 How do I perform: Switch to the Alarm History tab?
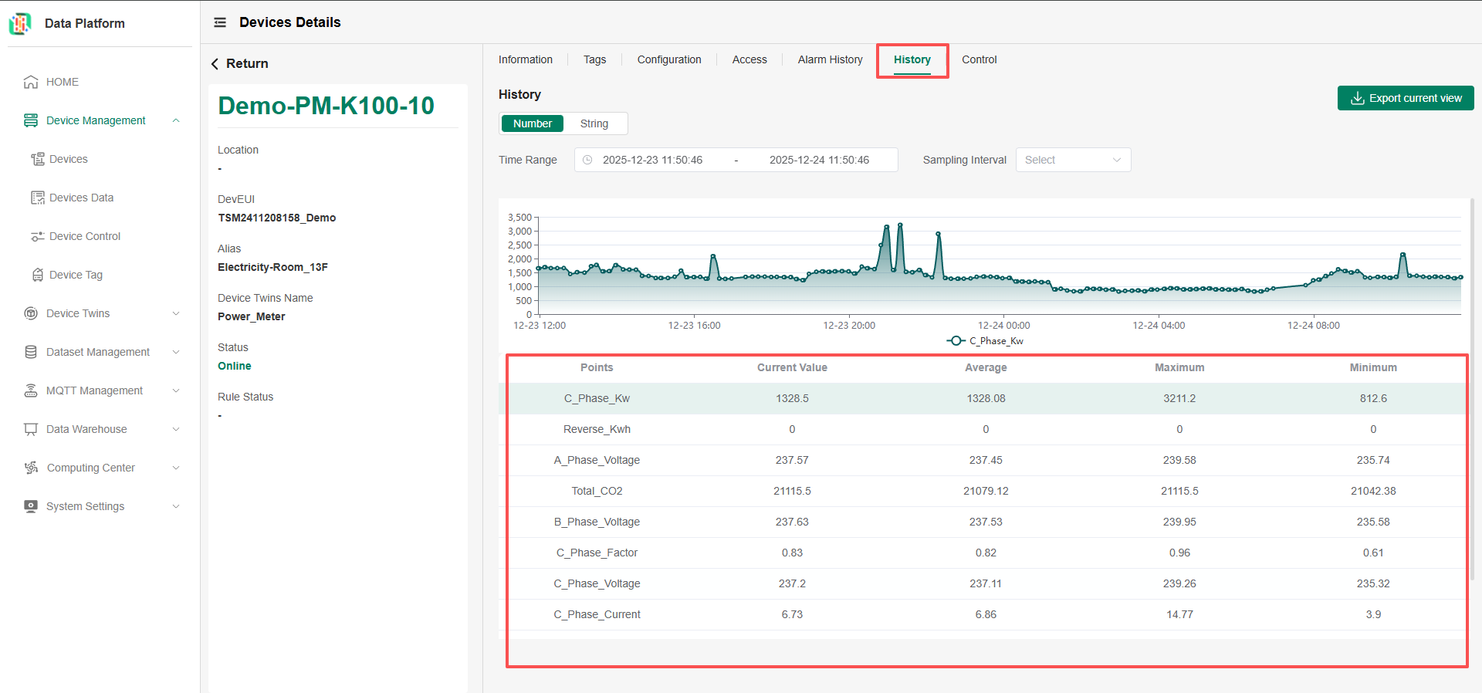coord(830,59)
